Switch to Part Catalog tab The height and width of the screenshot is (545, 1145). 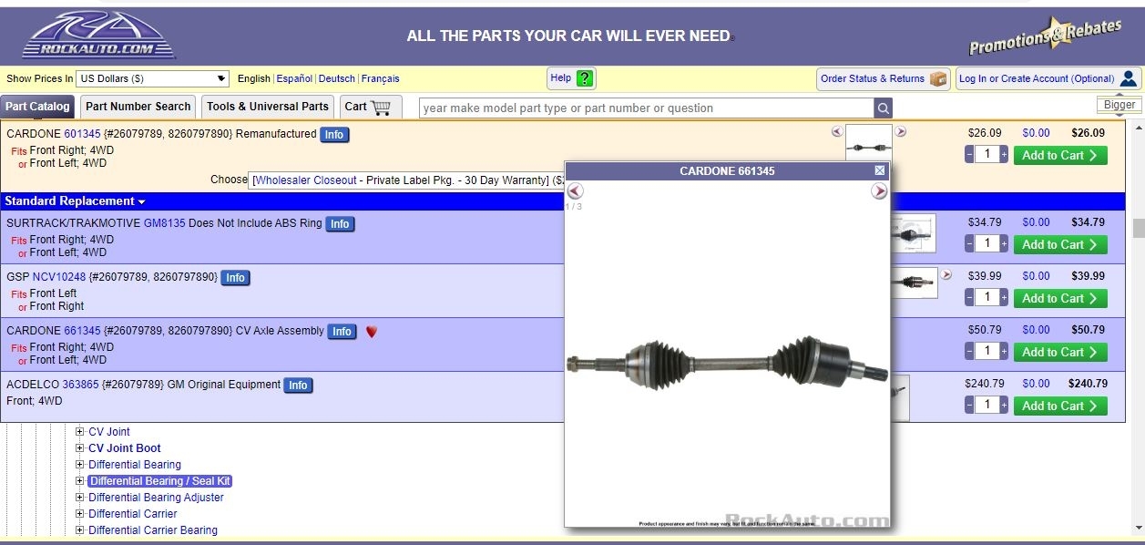coord(37,107)
